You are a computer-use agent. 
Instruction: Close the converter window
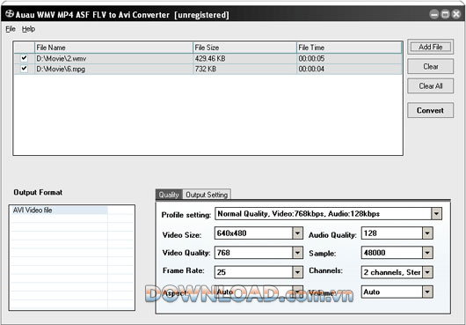[x=456, y=14]
